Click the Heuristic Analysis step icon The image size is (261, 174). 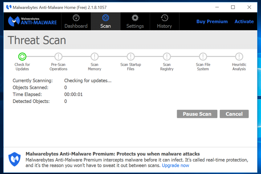click(239, 57)
